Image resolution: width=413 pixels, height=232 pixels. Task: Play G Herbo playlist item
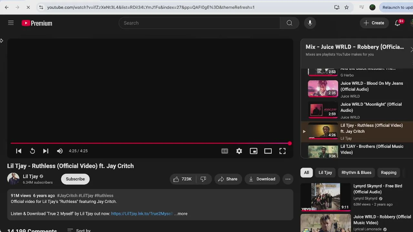[357, 73]
